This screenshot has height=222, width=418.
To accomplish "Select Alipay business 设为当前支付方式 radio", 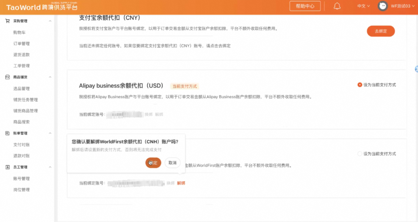I will point(360,85).
